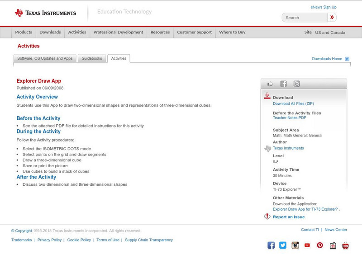Click the Education Technology header text
This screenshot has width=362, height=254.
[x=124, y=11]
